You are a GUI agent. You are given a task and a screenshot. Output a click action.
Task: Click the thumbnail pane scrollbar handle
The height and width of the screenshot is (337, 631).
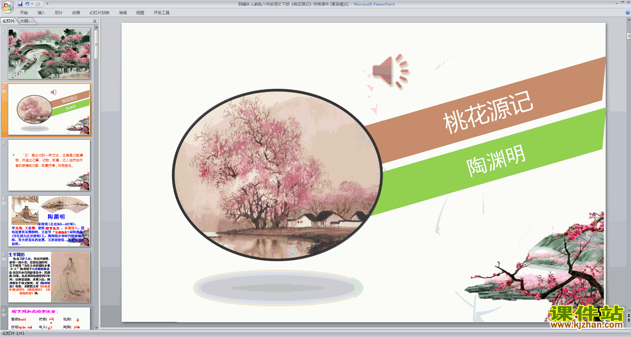tap(96, 44)
